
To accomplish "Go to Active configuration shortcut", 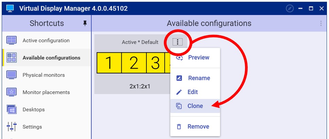I will 46,40.
